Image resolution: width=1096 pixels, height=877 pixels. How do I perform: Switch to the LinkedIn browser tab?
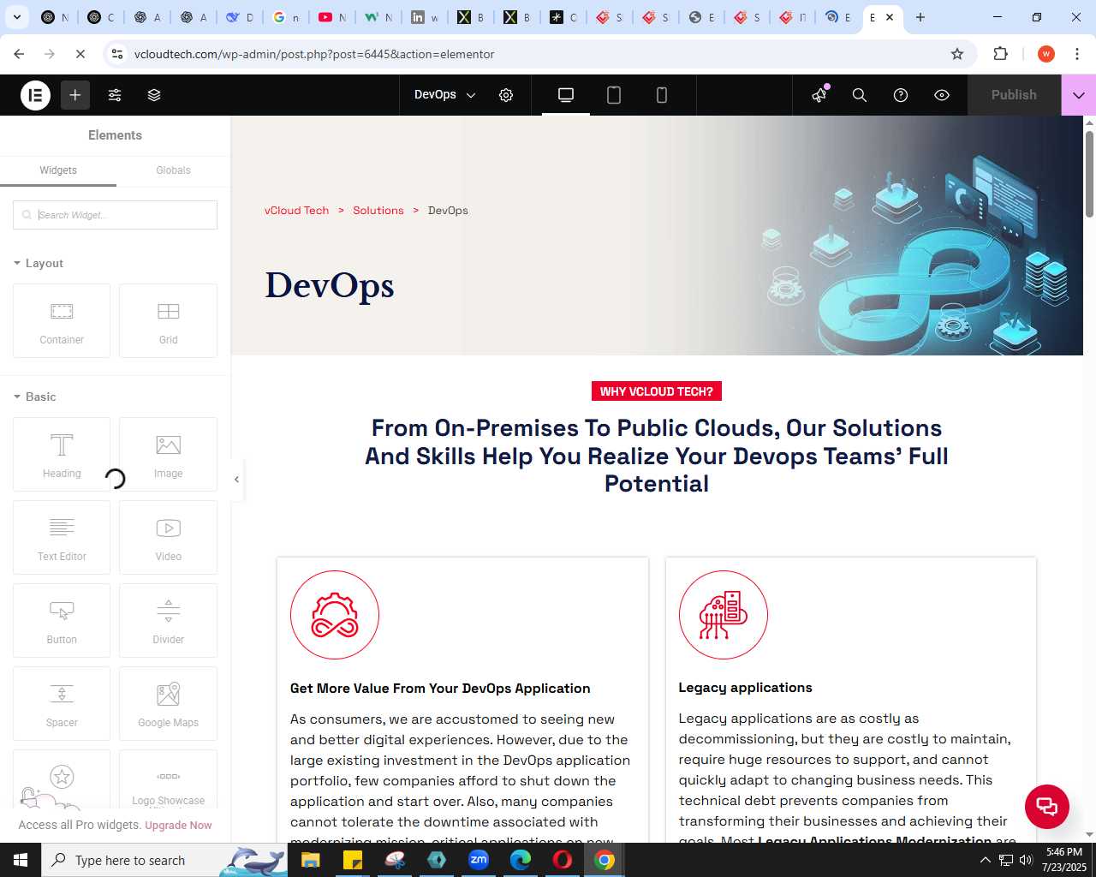point(424,17)
